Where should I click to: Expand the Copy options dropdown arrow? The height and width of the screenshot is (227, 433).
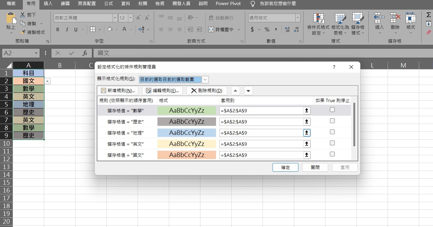[41, 23]
